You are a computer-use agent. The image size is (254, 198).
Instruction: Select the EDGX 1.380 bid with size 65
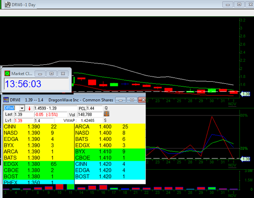click(x=38, y=163)
